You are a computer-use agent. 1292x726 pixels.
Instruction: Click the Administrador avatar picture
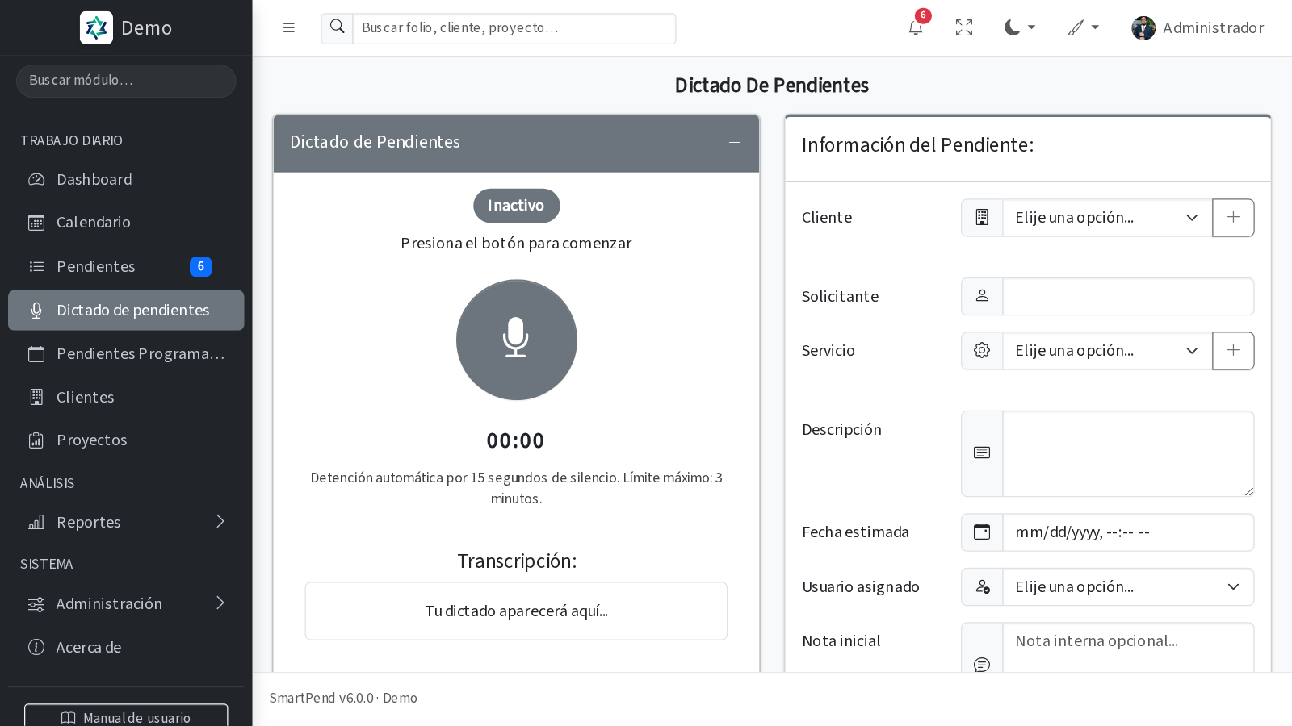(1143, 28)
